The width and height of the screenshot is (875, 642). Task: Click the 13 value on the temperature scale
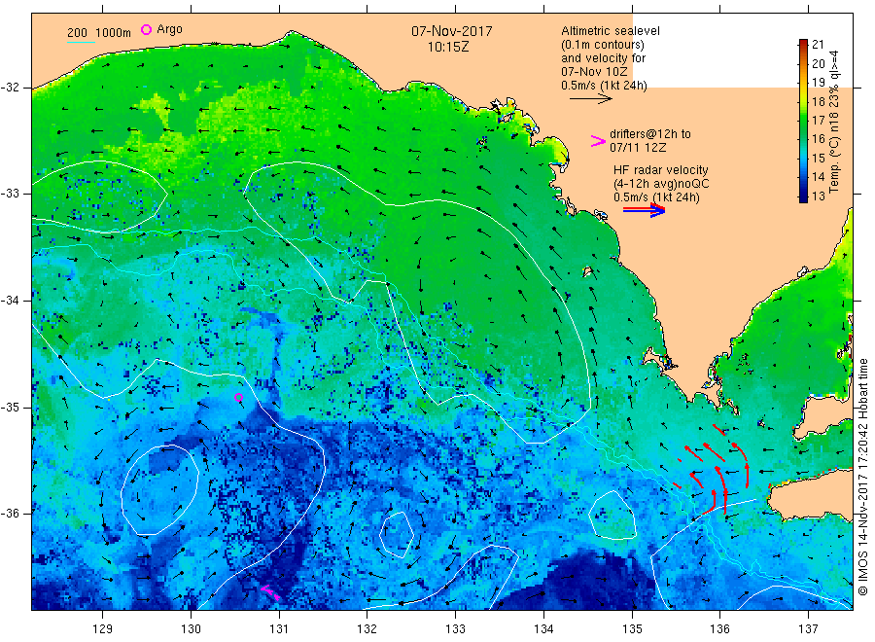[818, 196]
